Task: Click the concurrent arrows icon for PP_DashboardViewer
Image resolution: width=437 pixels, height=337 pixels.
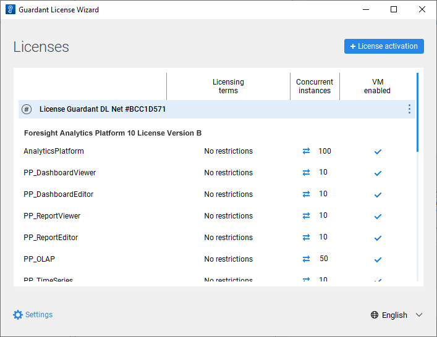Action: [306, 173]
